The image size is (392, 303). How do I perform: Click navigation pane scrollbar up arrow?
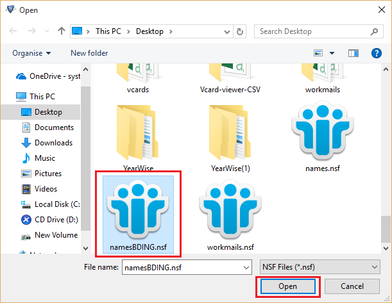85,69
